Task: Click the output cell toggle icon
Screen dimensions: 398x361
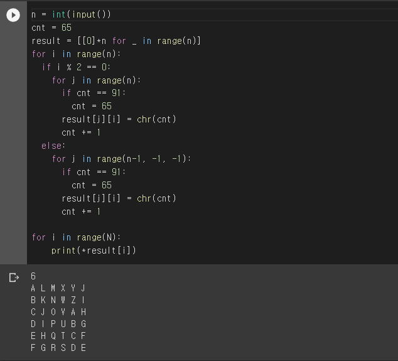Action: [x=14, y=277]
